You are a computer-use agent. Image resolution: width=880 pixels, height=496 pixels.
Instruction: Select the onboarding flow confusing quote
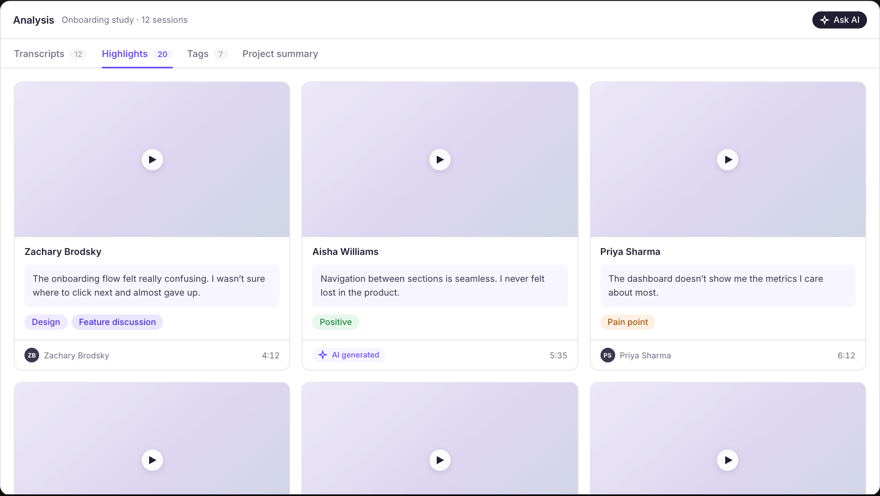coord(152,285)
